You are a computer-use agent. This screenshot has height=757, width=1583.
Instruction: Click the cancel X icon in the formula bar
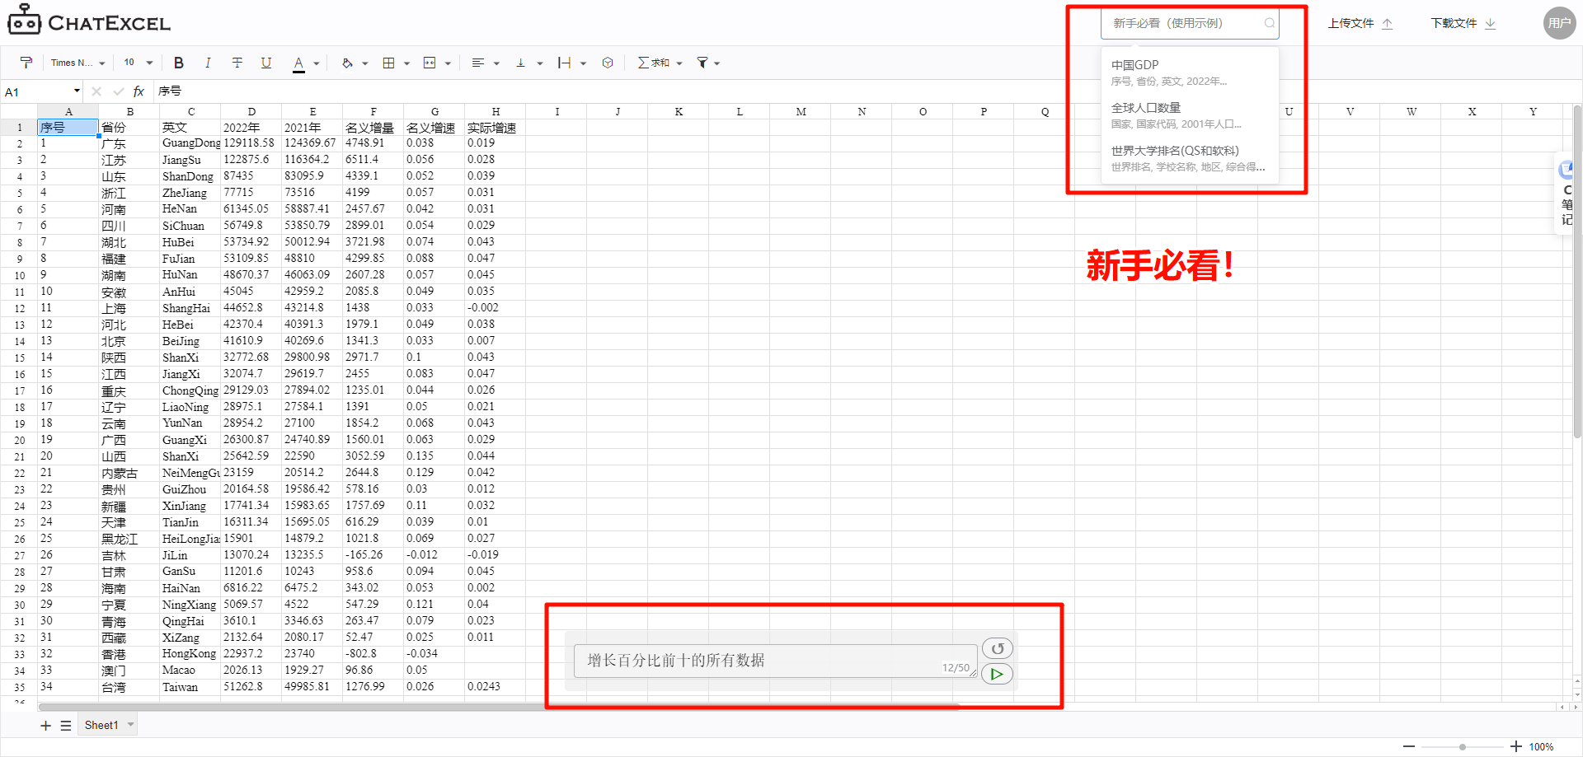[96, 91]
